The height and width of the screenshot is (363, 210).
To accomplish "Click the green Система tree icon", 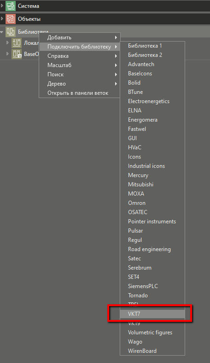I will 11,6.
